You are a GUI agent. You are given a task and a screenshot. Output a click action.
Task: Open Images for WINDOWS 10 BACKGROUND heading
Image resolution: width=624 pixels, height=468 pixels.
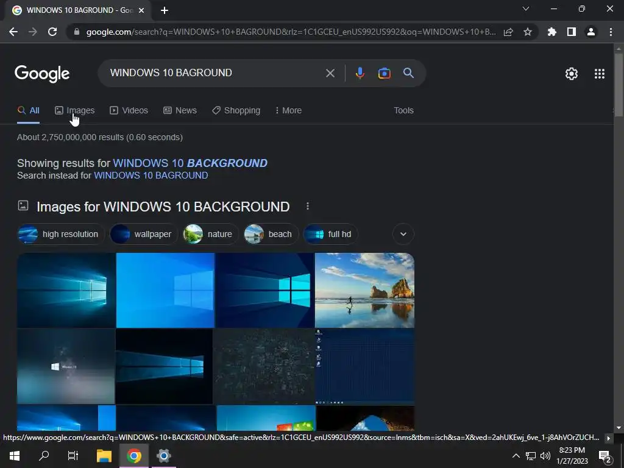(x=163, y=207)
